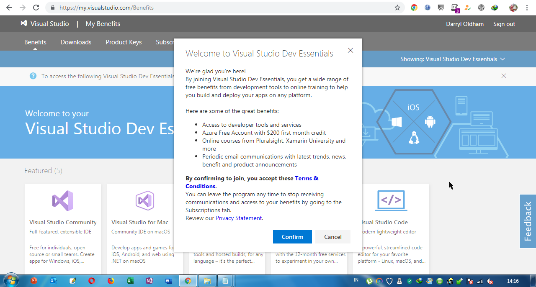Viewport: 536px width, 287px height.
Task: Open Outlook from the taskbar
Action: click(53, 281)
